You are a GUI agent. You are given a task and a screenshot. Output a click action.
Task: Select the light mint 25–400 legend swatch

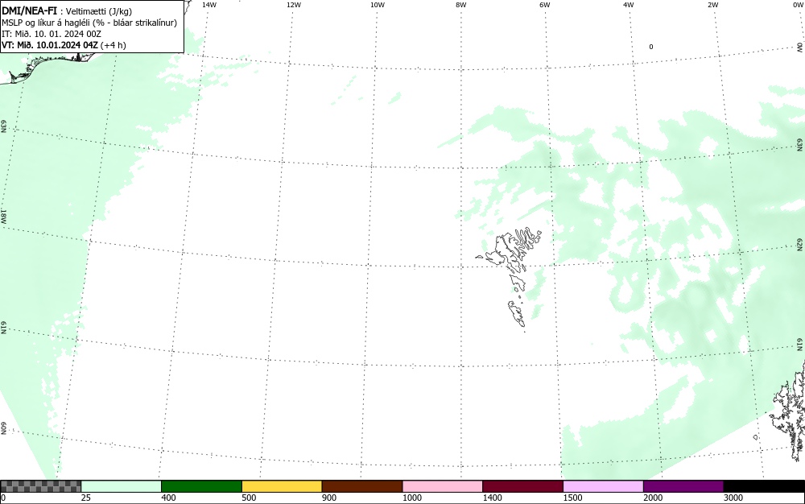pos(122,486)
